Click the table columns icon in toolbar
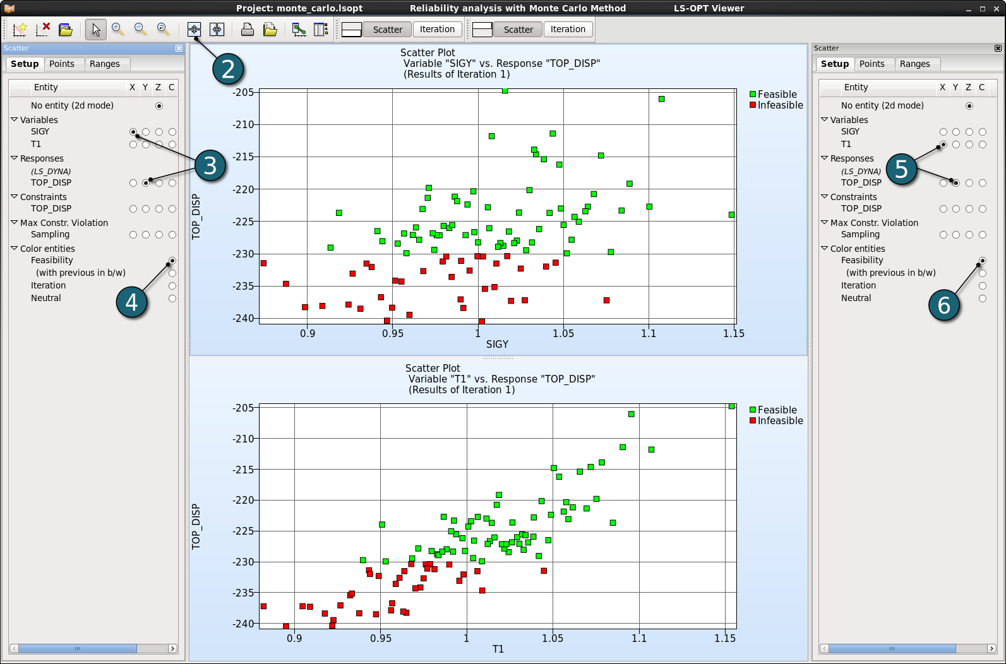Viewport: 1006px width, 664px height. point(321,29)
